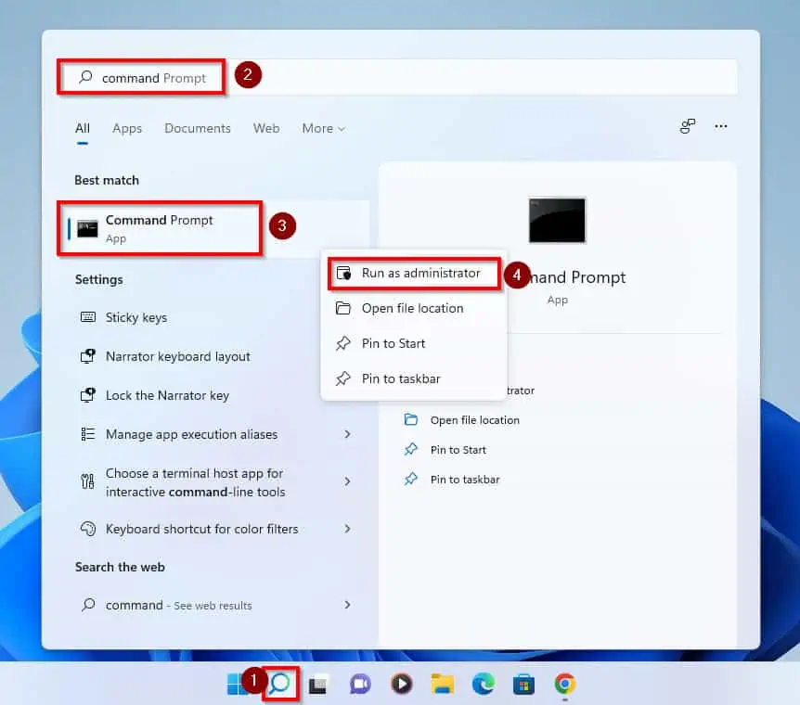Click the taskbar Search icon

coord(279,684)
